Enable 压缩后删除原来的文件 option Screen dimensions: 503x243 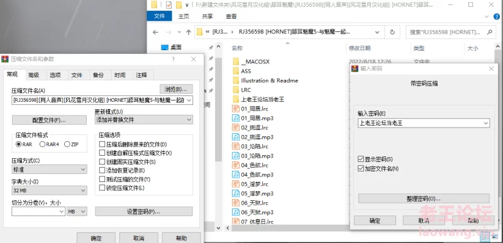102,144
